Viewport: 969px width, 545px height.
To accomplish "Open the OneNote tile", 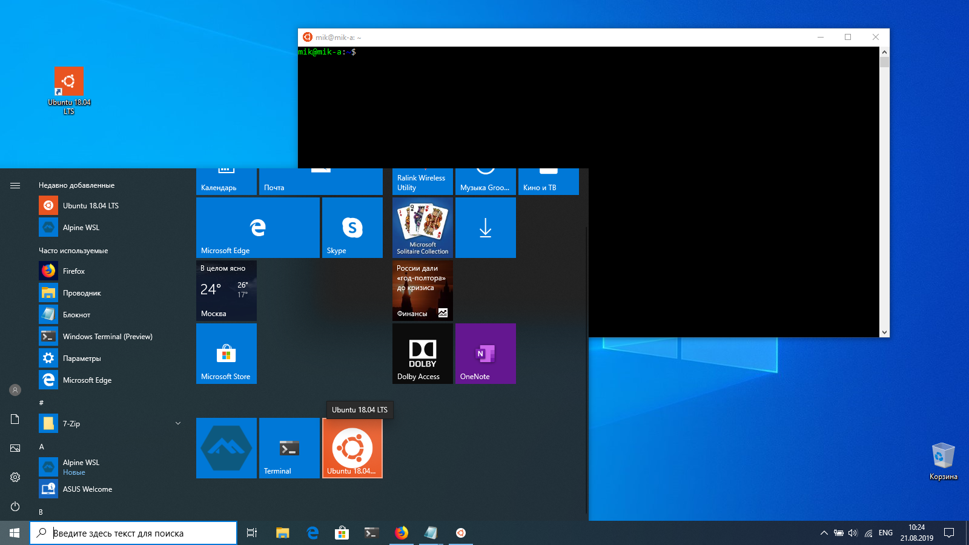I will click(x=485, y=354).
